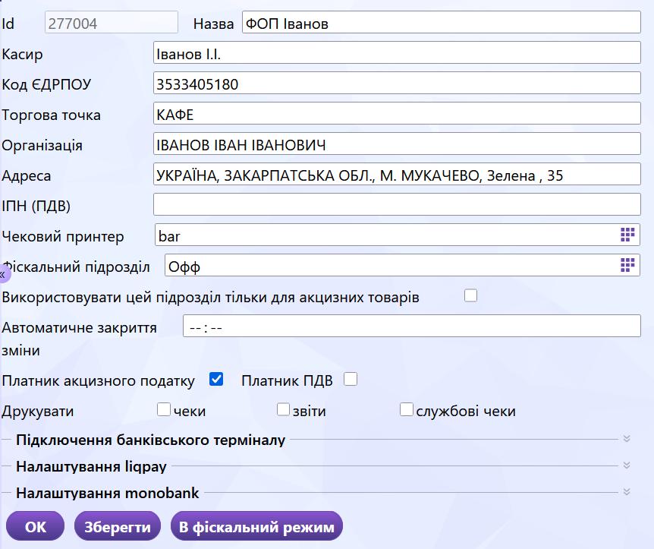Click the OK button
654x549 pixels.
(36, 526)
